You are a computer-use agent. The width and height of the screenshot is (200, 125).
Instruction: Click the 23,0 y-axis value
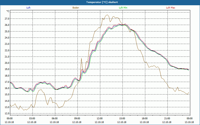tap(7, 44)
